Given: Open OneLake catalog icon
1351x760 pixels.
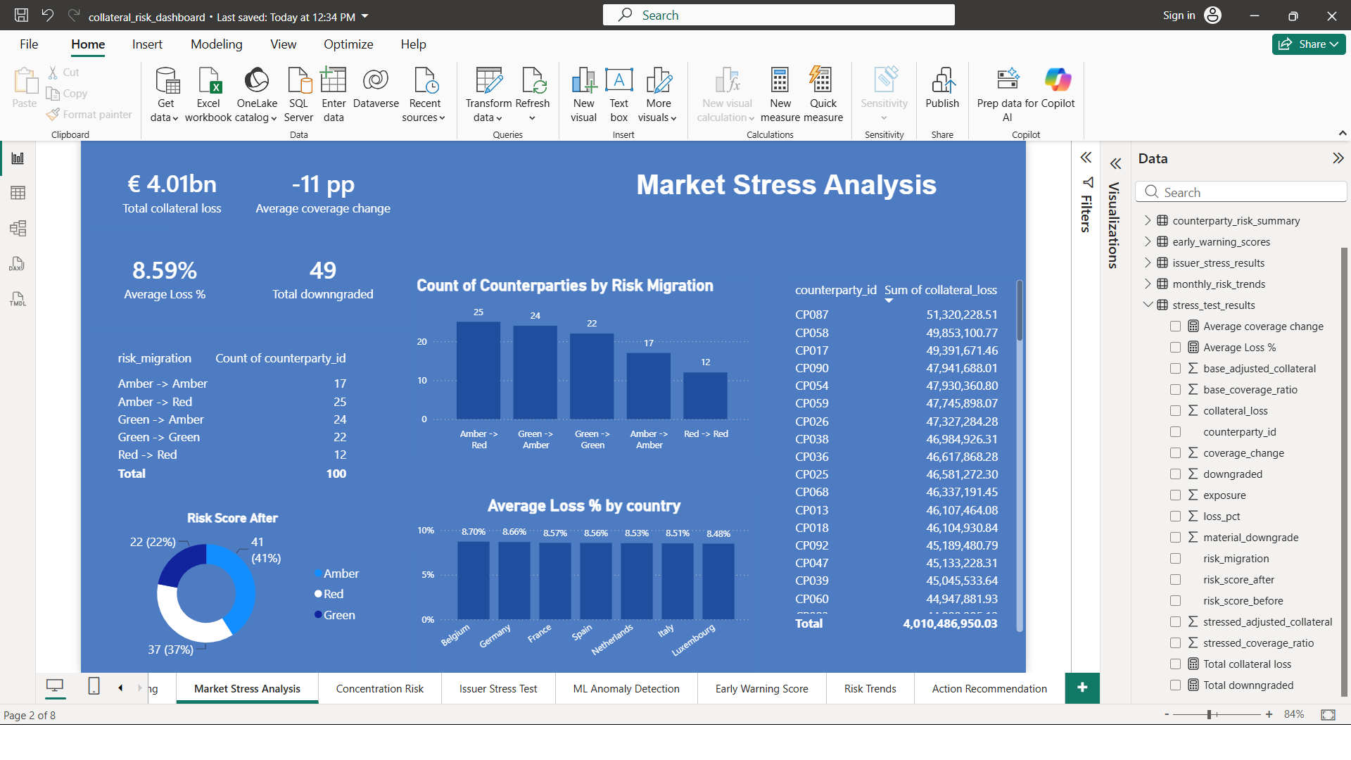Looking at the screenshot, I should click(x=257, y=80).
